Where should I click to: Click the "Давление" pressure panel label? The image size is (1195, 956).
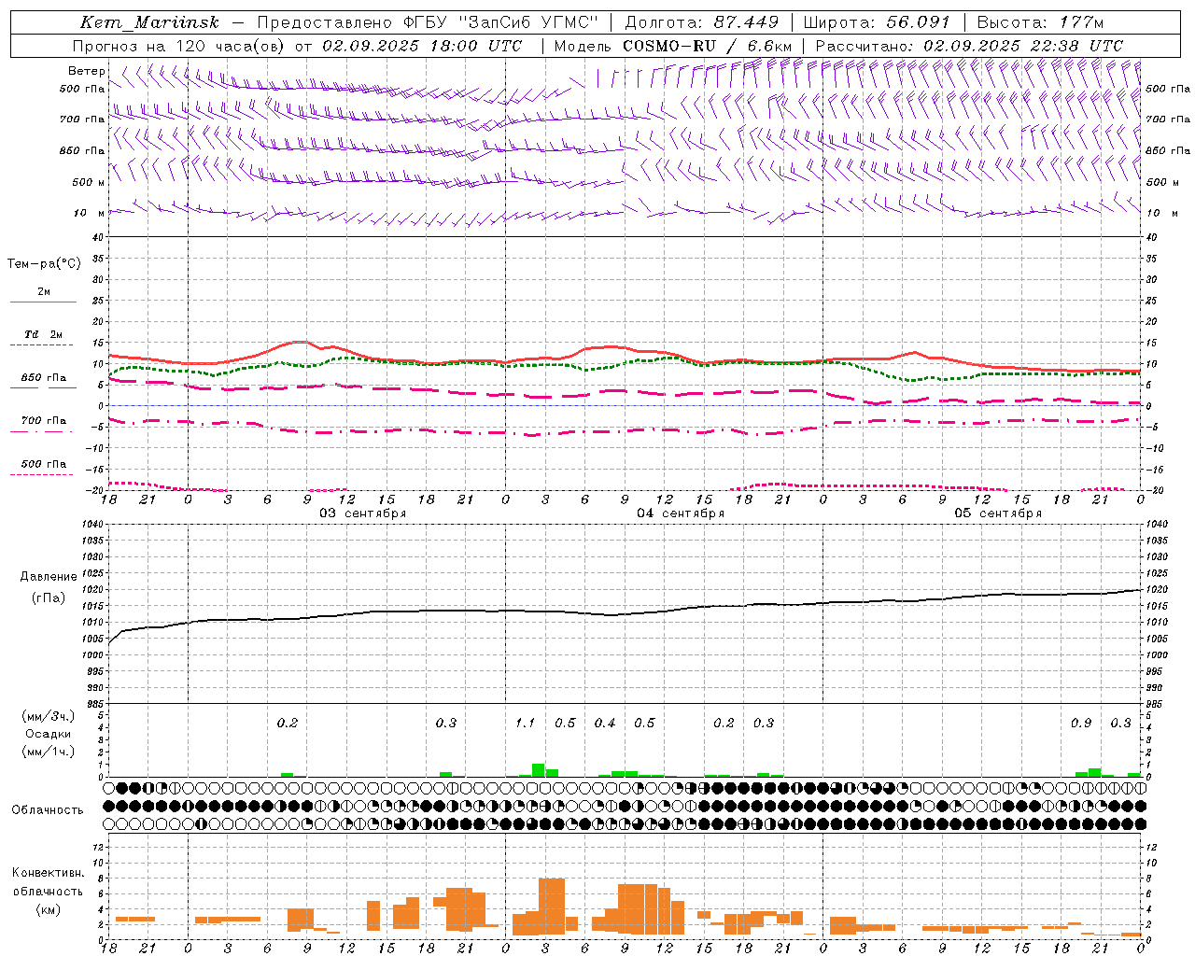tap(49, 577)
